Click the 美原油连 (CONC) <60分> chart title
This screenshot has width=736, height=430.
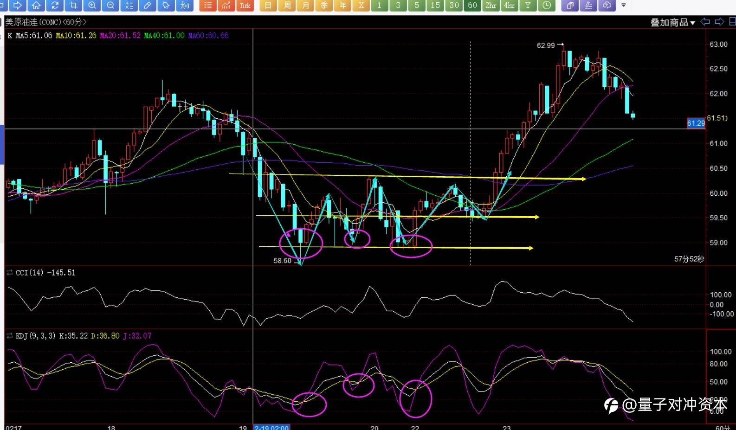(46, 22)
